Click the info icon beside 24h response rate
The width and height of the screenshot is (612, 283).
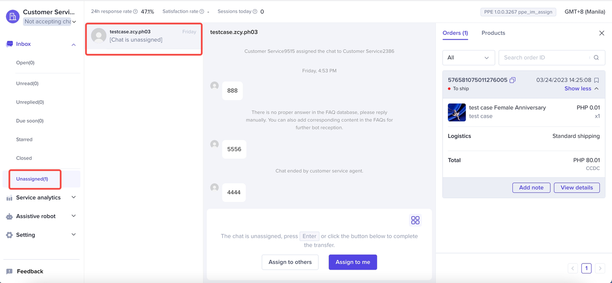click(135, 11)
